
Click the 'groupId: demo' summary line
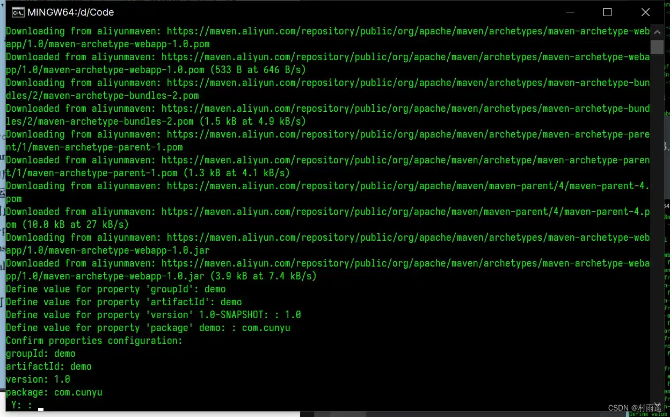pos(41,354)
